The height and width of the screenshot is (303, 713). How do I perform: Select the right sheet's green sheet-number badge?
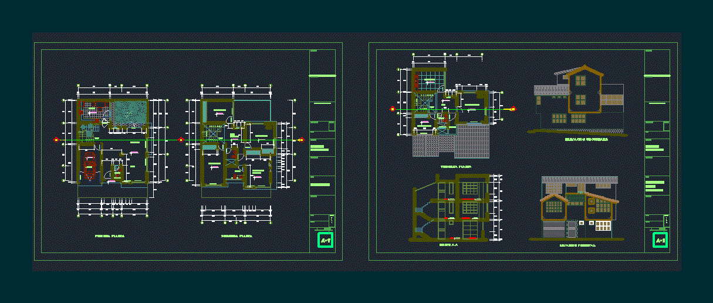point(660,240)
